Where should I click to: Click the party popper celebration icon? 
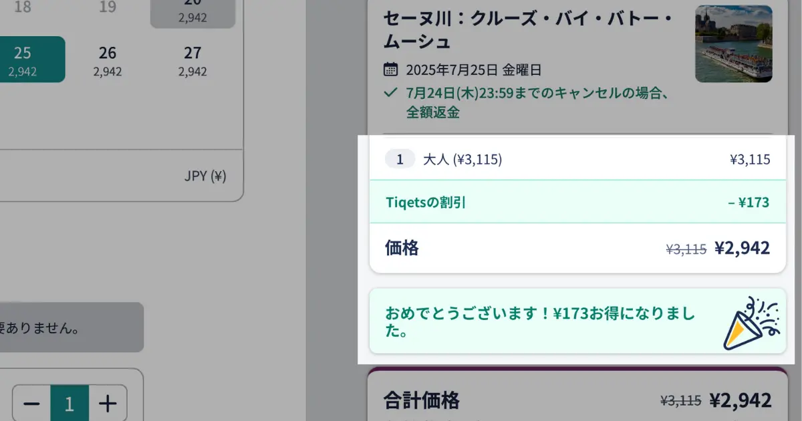tap(752, 323)
